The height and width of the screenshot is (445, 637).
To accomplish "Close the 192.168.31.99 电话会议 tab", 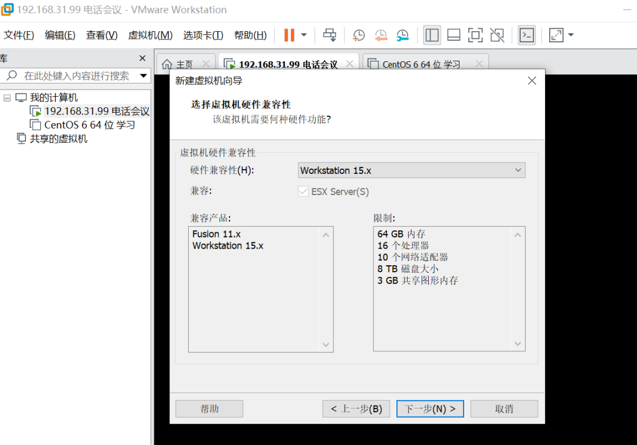I will coord(350,64).
